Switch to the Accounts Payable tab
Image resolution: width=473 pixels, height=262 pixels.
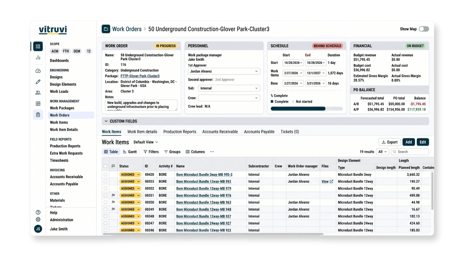[259, 132]
